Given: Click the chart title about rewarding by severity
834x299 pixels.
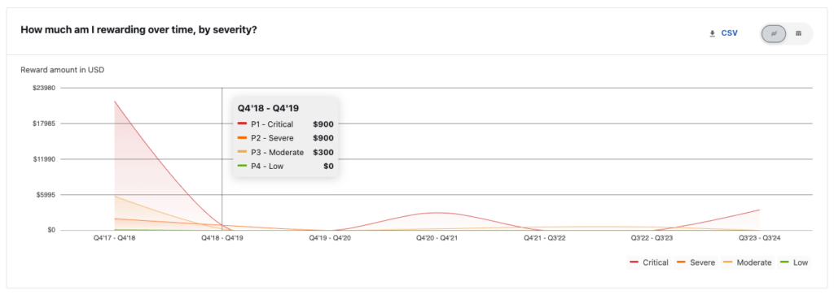Looking at the screenshot, I should click(138, 30).
